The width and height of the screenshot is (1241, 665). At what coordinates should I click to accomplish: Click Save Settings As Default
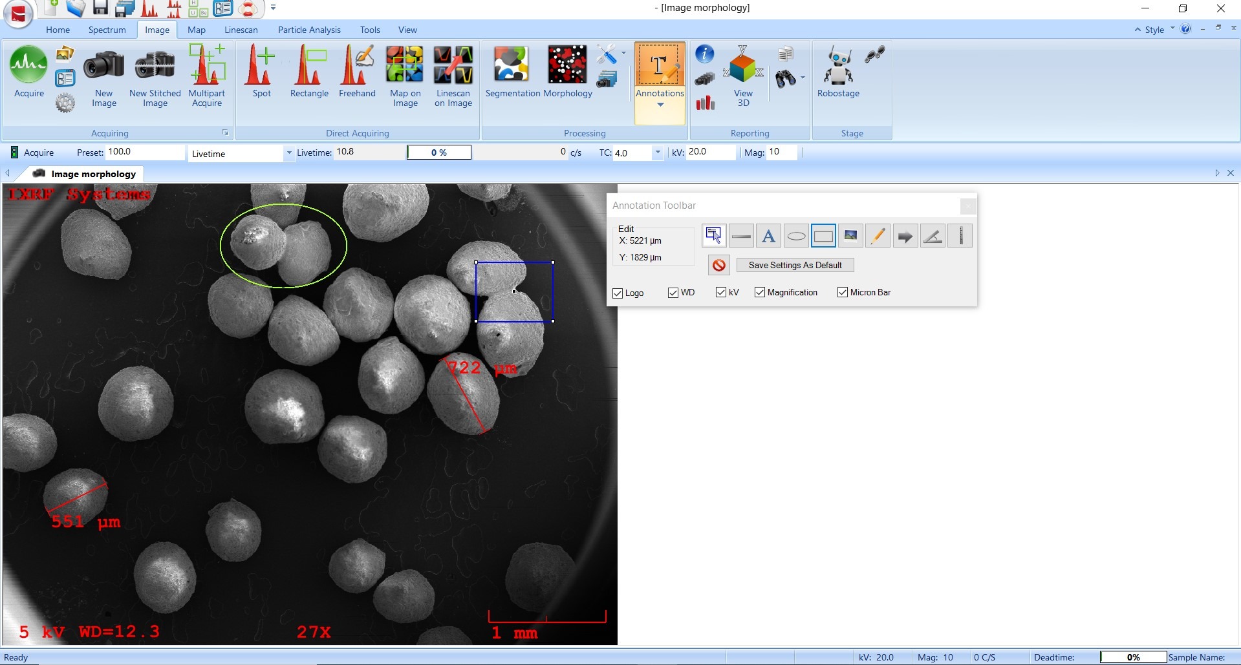click(795, 265)
